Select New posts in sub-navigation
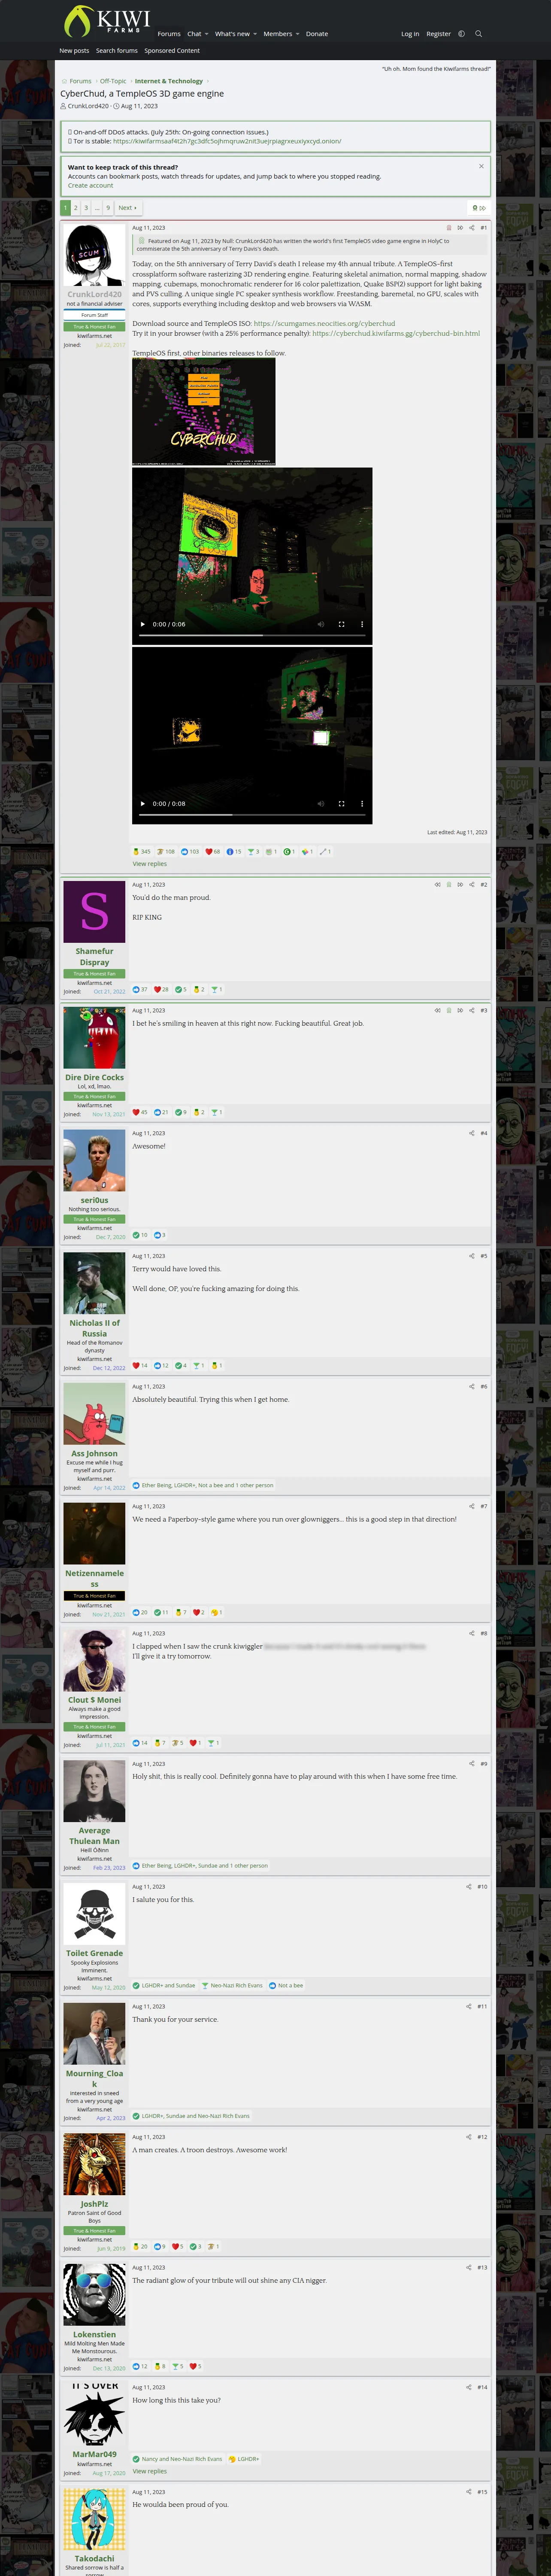The width and height of the screenshot is (551, 2576). [x=74, y=51]
